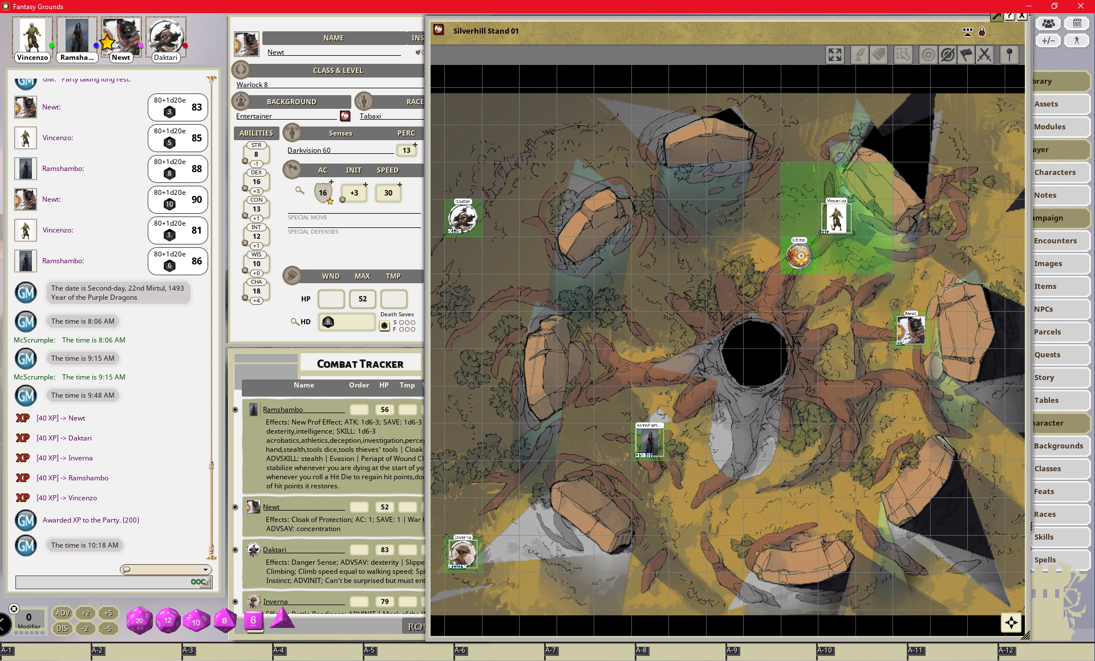1095x661 pixels.
Task: Toggle the map lock padlock icon
Action: (x=982, y=32)
